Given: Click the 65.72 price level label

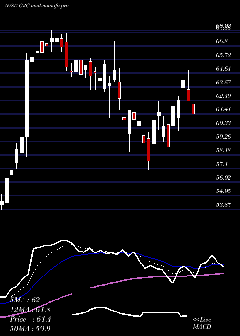Looking at the screenshot, I should click(x=224, y=55).
